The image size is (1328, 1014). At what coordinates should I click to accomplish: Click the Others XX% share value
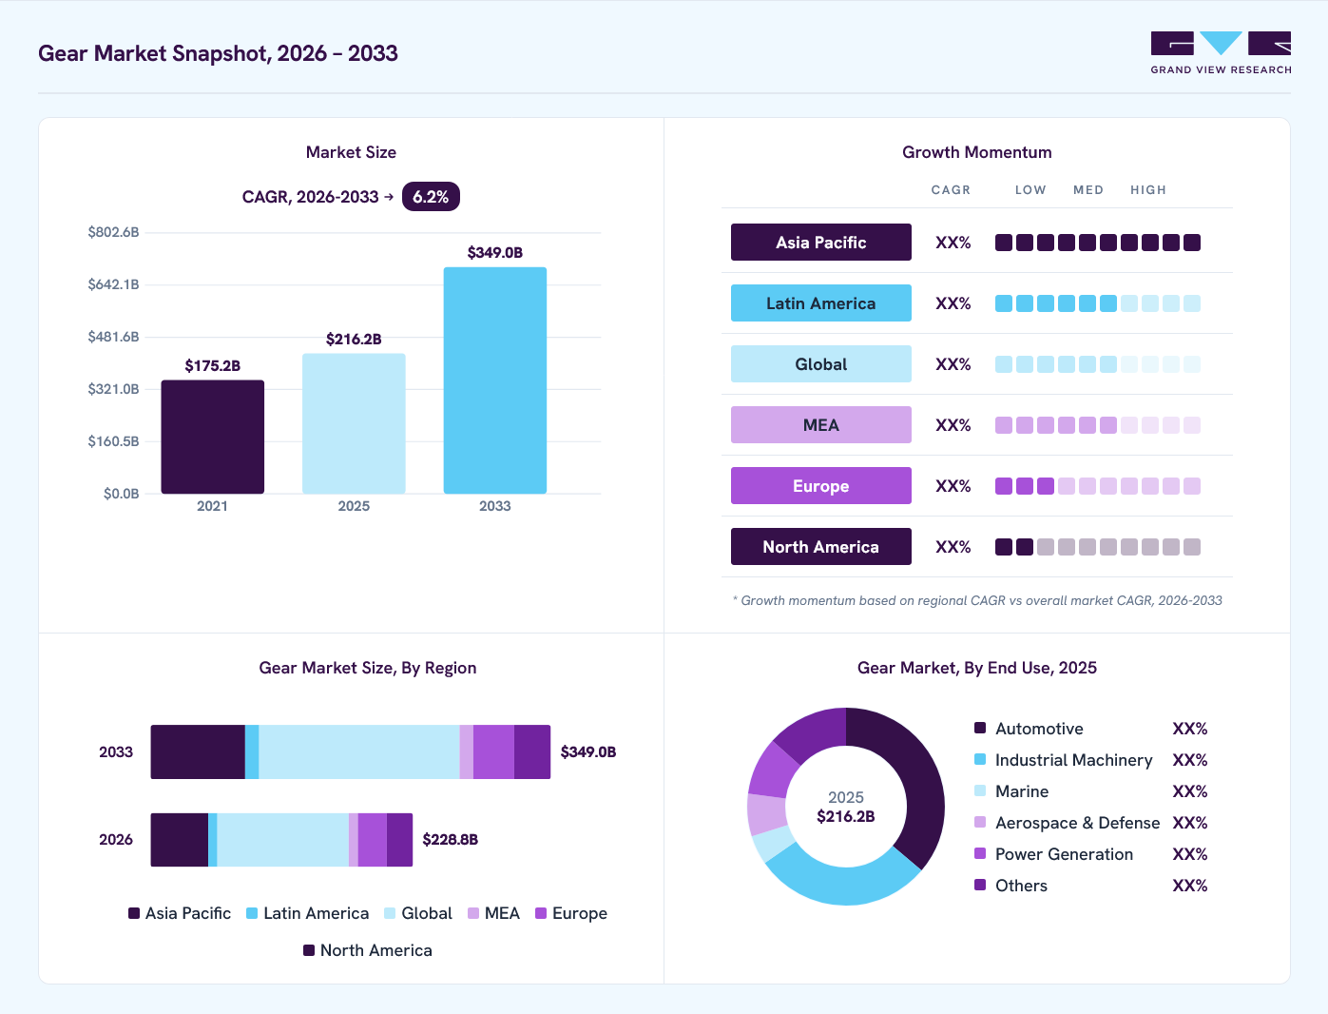(1190, 886)
